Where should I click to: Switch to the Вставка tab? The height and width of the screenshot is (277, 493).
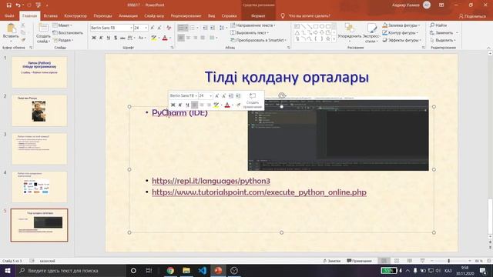coord(50,15)
